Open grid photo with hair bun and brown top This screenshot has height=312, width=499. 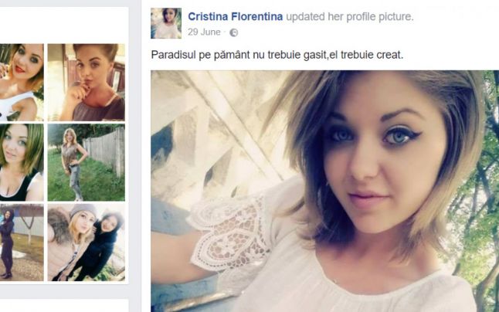(87, 83)
